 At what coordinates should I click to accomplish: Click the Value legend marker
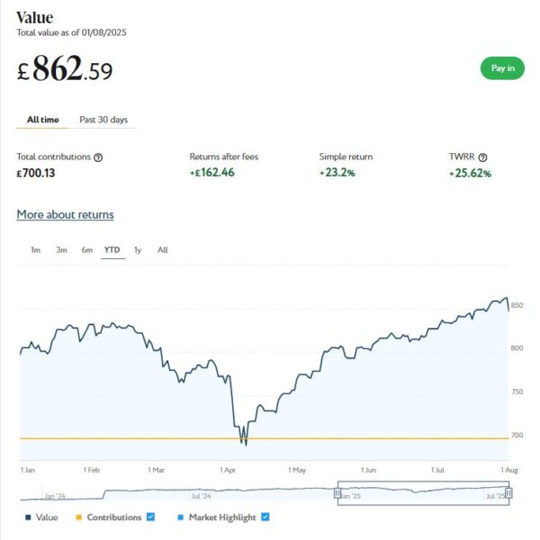pyautogui.click(x=29, y=517)
